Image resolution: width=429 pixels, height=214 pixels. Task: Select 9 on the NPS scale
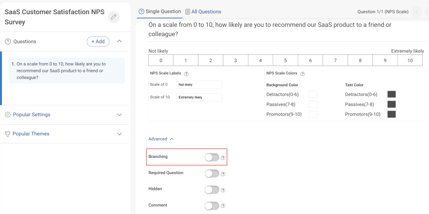click(385, 60)
